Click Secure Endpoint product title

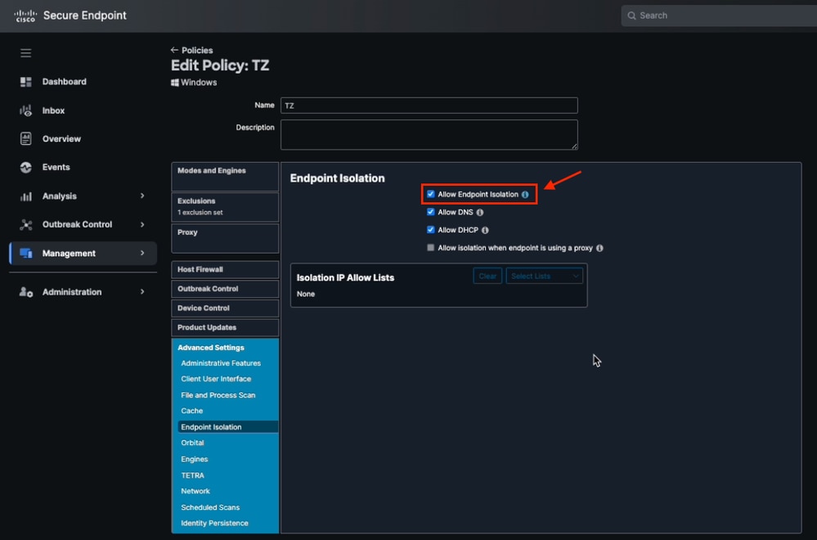point(84,16)
